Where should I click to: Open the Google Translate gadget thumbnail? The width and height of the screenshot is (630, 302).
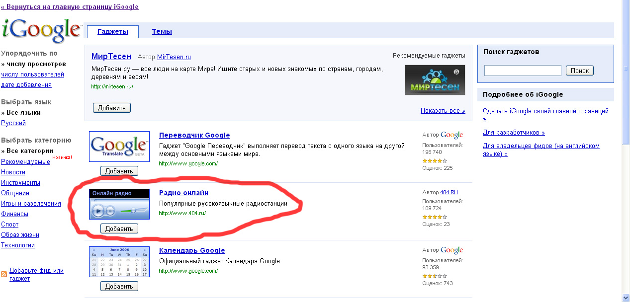[119, 147]
